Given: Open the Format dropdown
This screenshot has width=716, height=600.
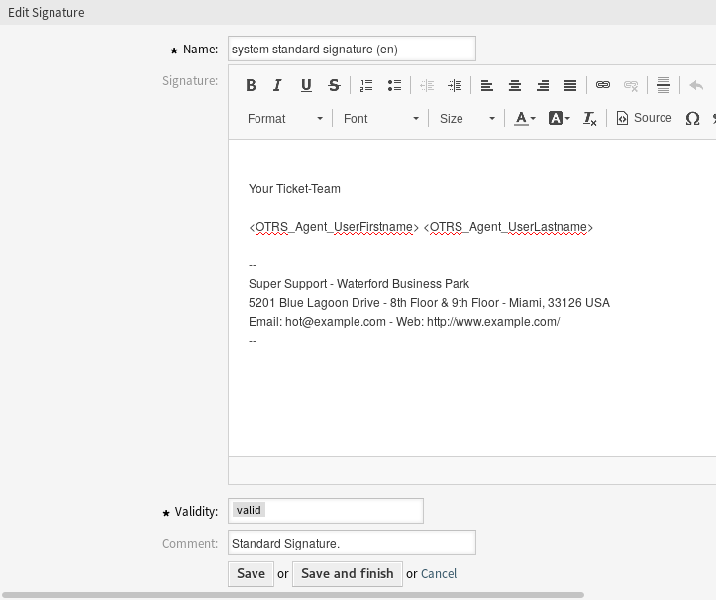Looking at the screenshot, I should [285, 118].
